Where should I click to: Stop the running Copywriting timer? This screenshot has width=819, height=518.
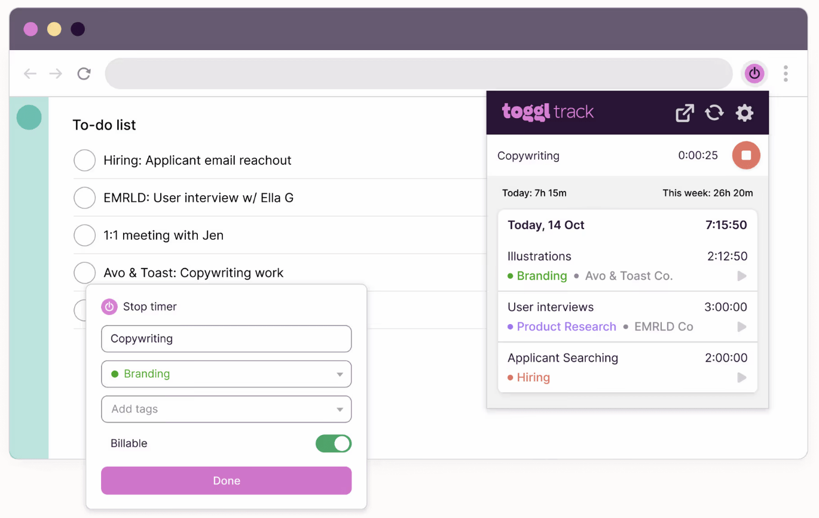coord(746,156)
